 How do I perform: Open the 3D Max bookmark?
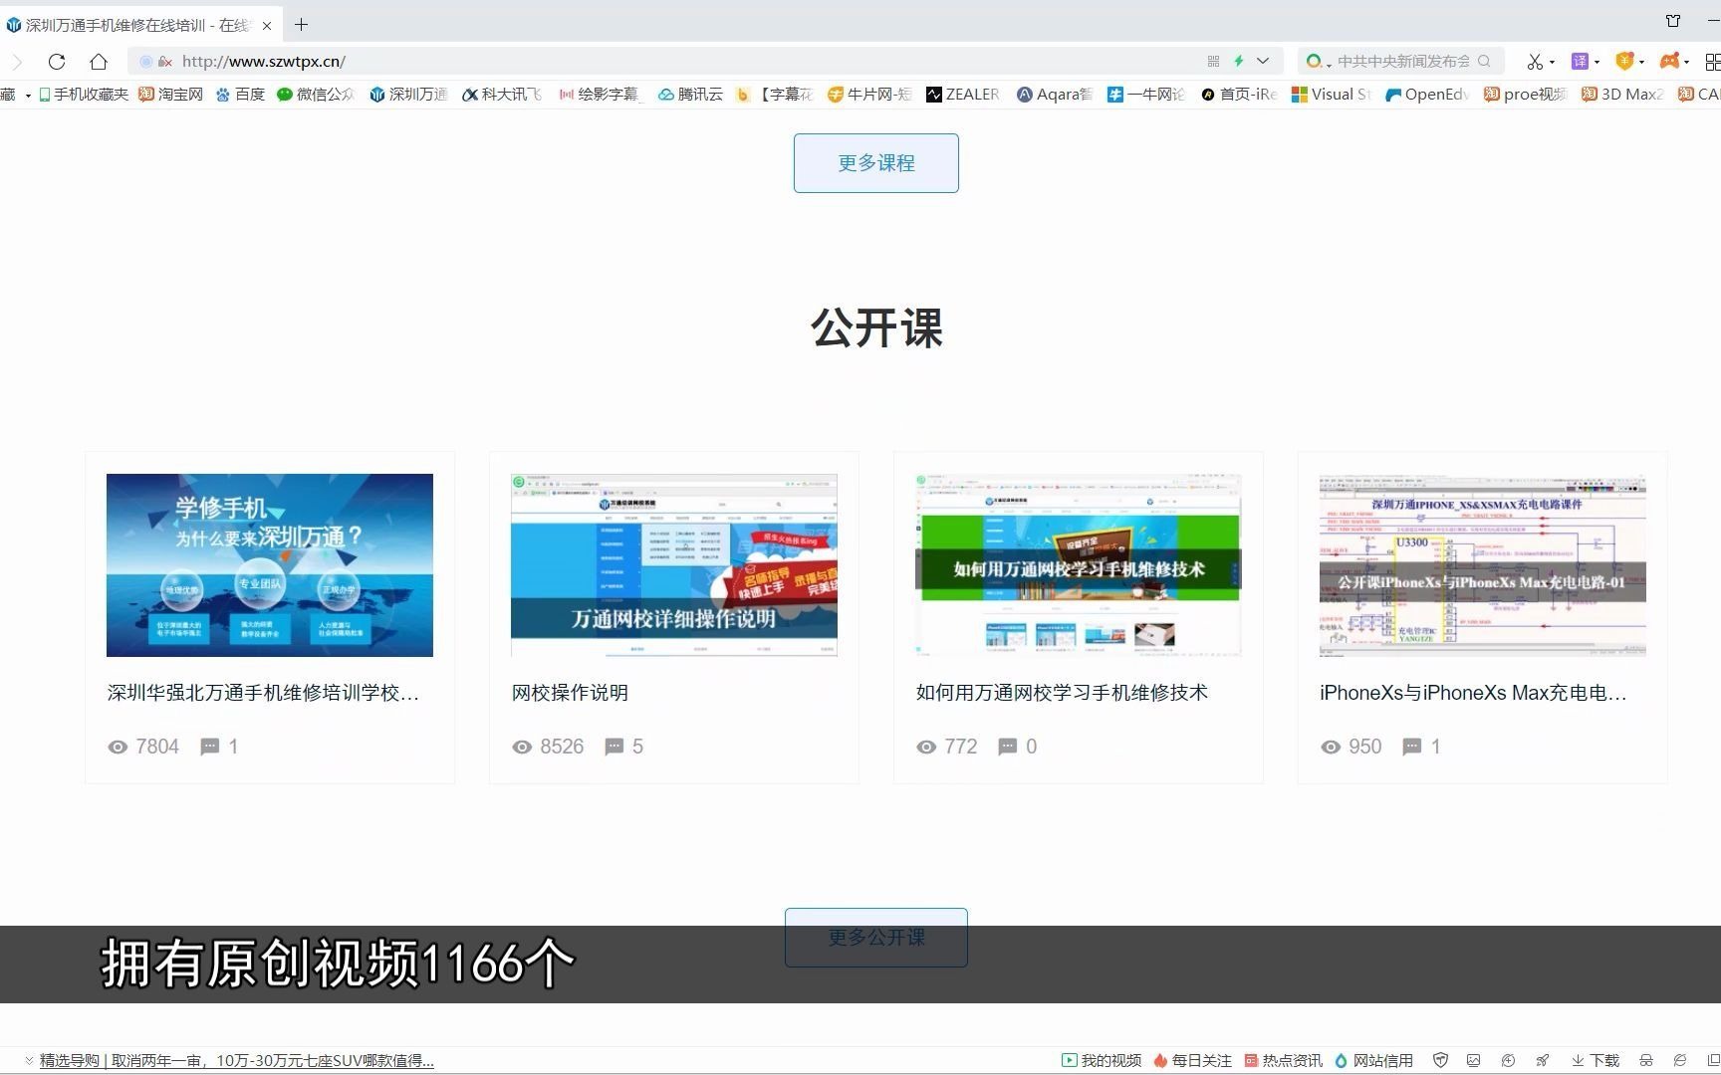click(1622, 95)
